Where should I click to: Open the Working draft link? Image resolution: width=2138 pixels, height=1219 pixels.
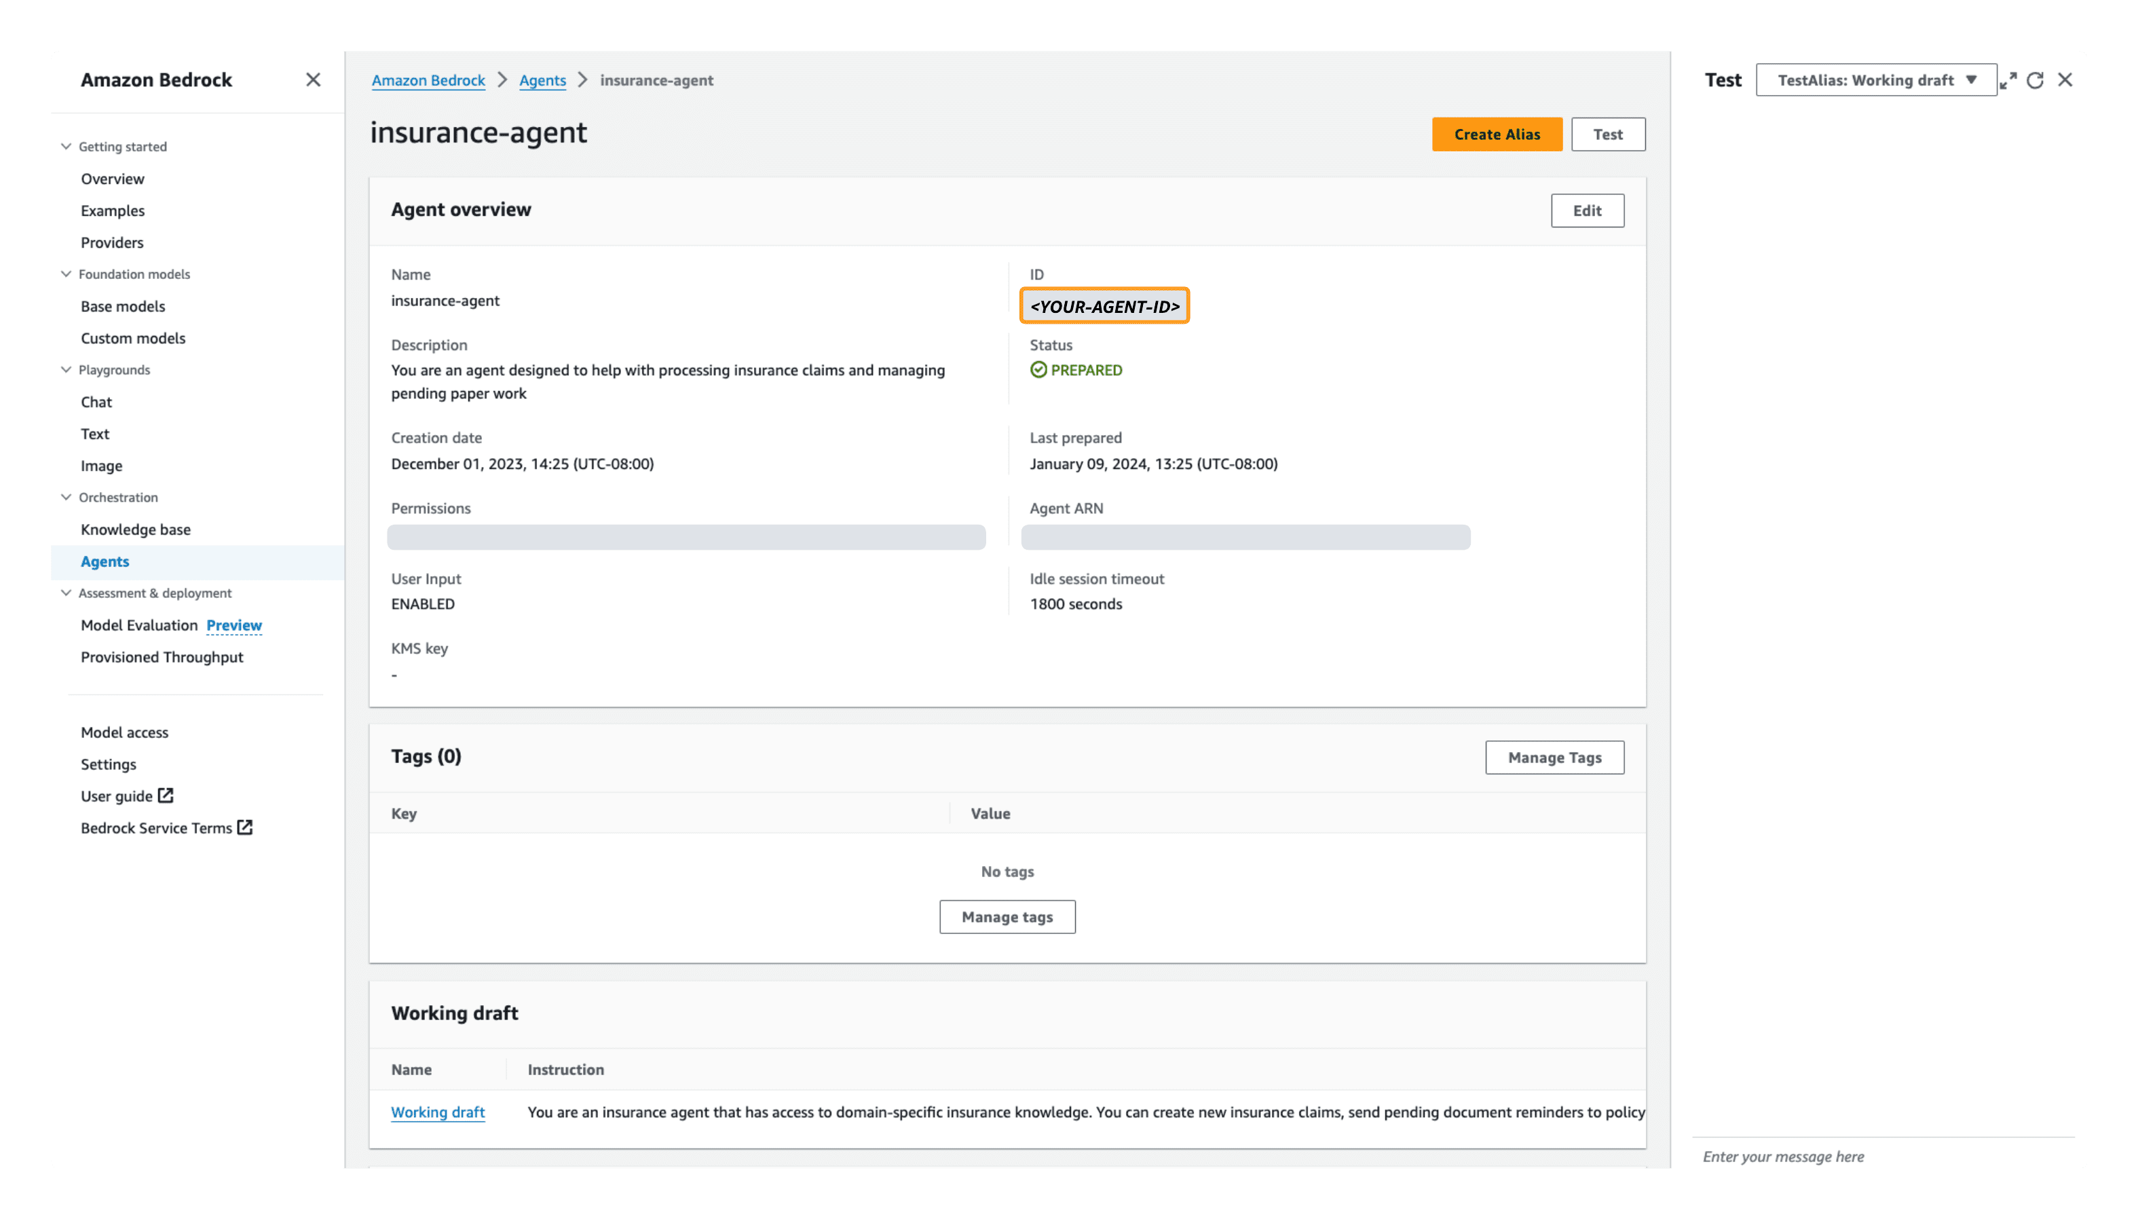pos(437,1112)
